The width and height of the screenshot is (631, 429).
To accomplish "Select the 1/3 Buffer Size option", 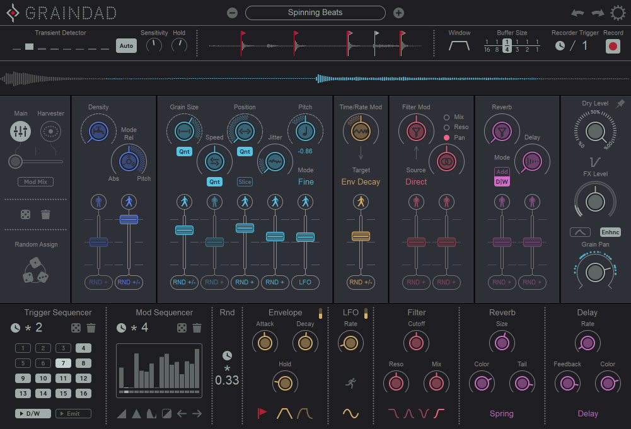I will [x=517, y=46].
